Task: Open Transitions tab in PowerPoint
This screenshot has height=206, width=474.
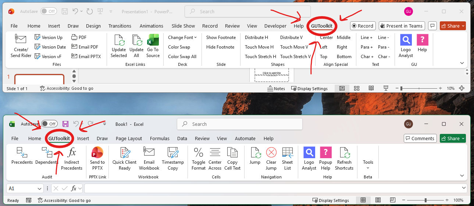Action: pos(120,26)
